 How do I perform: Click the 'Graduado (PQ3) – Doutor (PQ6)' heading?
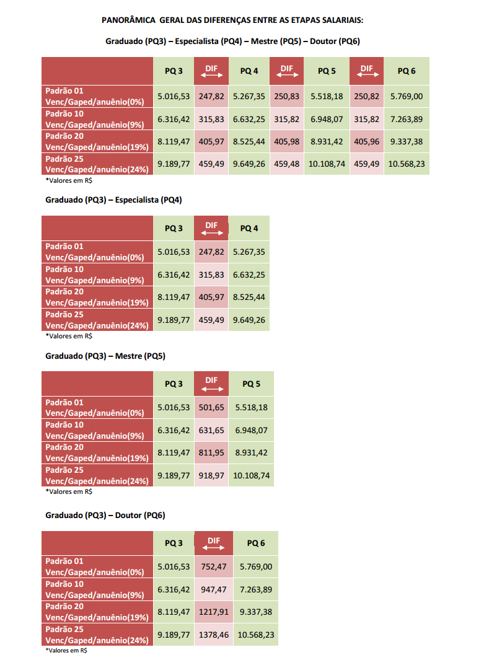click(x=105, y=515)
